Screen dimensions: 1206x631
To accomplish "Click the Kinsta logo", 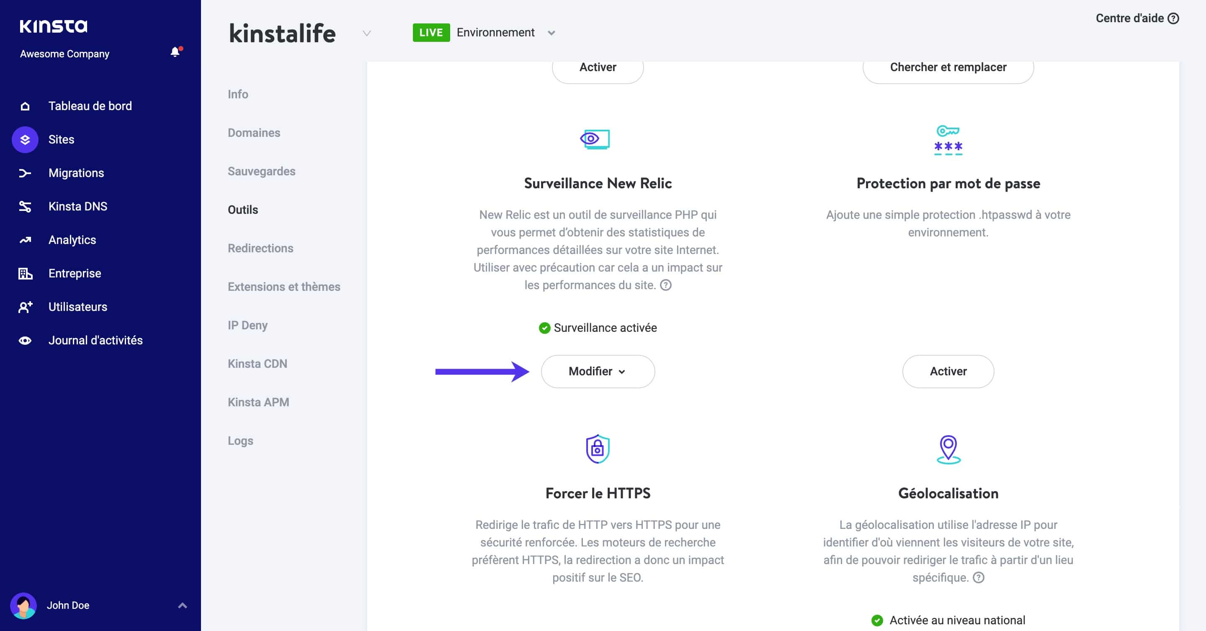I will [x=53, y=26].
